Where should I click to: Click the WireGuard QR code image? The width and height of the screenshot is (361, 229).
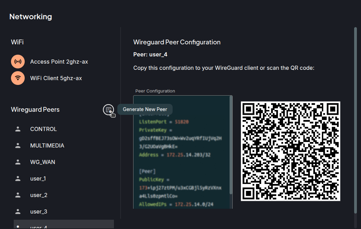291,151
